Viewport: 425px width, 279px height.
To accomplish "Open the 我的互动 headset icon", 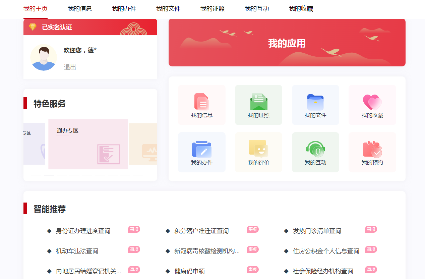I will (x=315, y=149).
